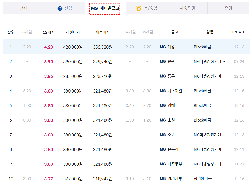Click the 12.11 update date
The height and width of the screenshot is (184, 252).
[239, 149]
